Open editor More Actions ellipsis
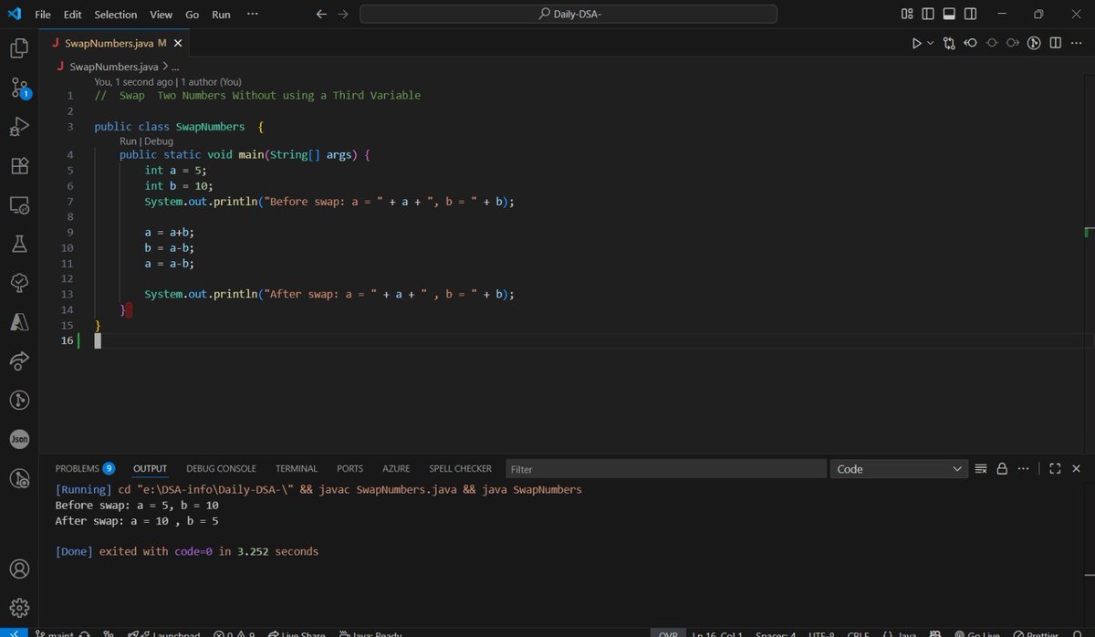The width and height of the screenshot is (1095, 637). (x=1077, y=43)
